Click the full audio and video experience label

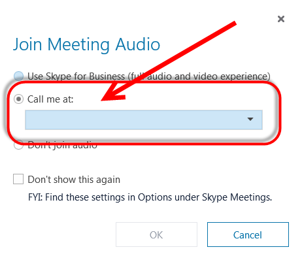coord(199,76)
